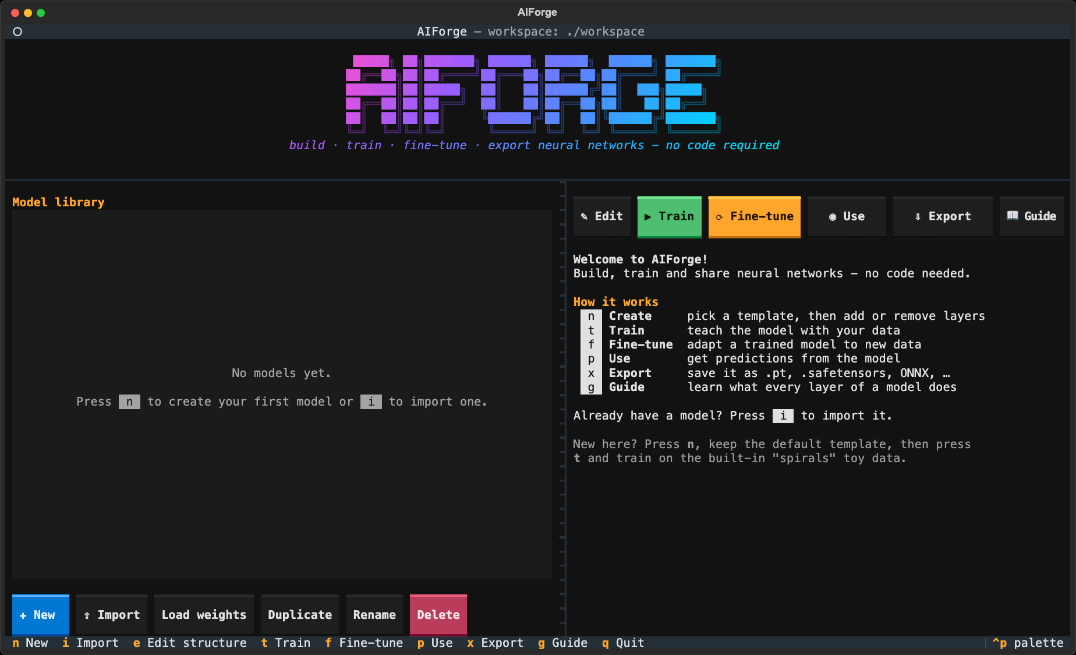Viewport: 1076px width, 655px height.
Task: Start training with the green Train button
Action: [670, 216]
